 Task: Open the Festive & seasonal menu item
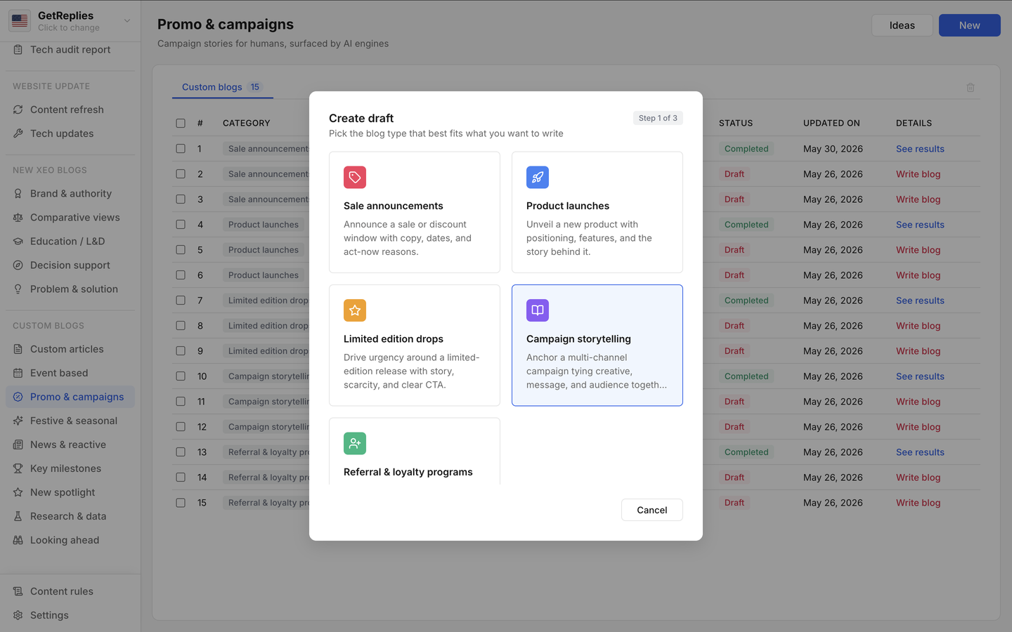click(70, 421)
